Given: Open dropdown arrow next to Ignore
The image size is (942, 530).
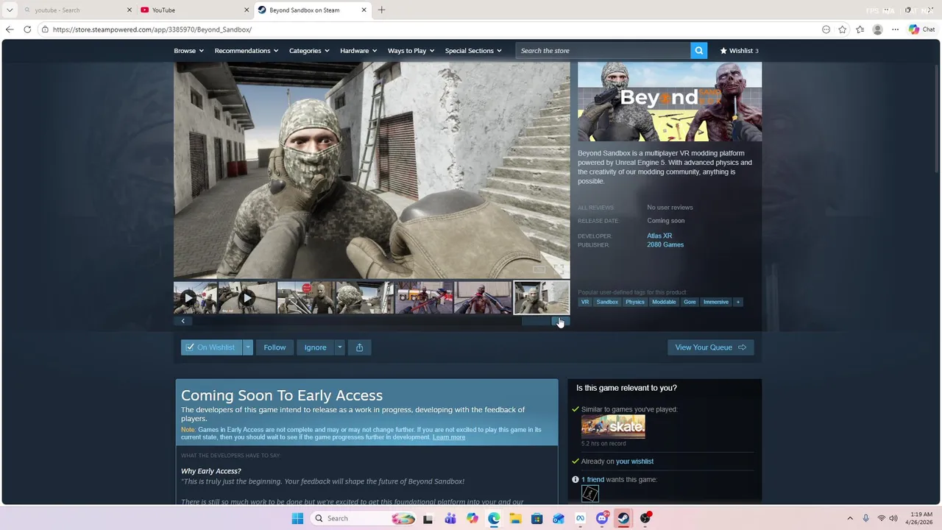Looking at the screenshot, I should coord(339,347).
